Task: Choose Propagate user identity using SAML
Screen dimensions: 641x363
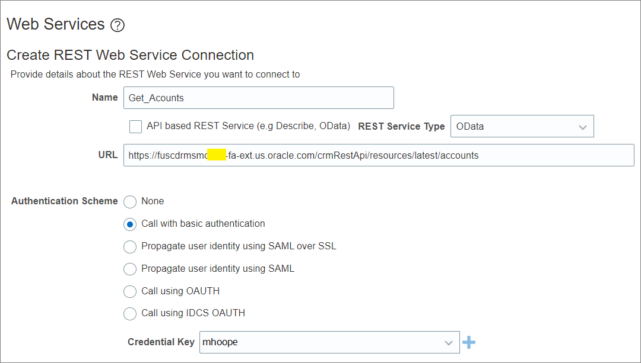Action: [130, 269]
